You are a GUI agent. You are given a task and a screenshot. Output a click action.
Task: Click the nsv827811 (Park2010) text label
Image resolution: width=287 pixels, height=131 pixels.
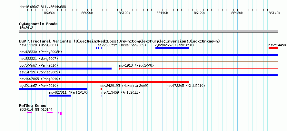(x=69, y=92)
